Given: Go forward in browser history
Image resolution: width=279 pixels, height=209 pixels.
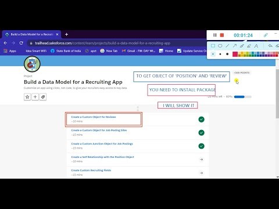Looking at the screenshot, I should [13, 43].
